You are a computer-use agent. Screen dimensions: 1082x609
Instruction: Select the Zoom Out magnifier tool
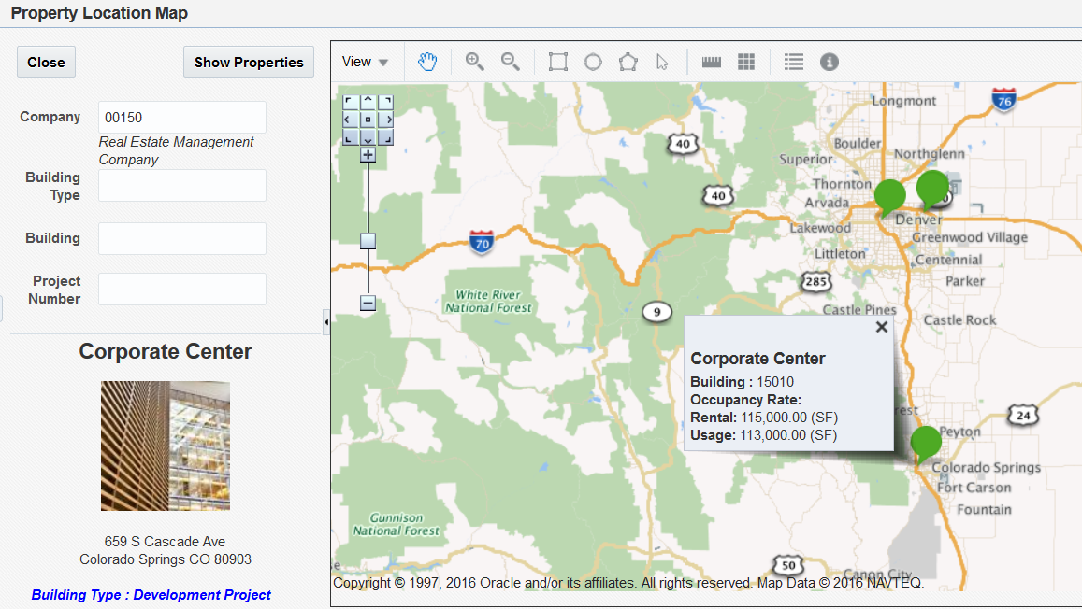point(510,62)
